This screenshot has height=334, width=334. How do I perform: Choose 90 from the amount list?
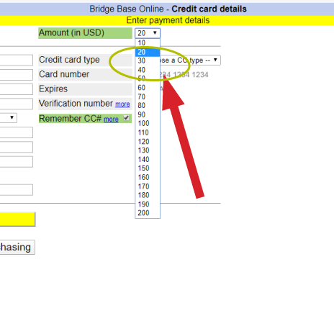[x=148, y=114]
